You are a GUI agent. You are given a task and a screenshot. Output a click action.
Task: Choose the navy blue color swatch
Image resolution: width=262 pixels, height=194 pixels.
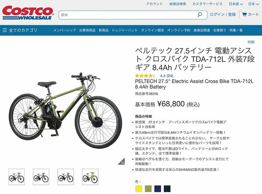(158, 189)
